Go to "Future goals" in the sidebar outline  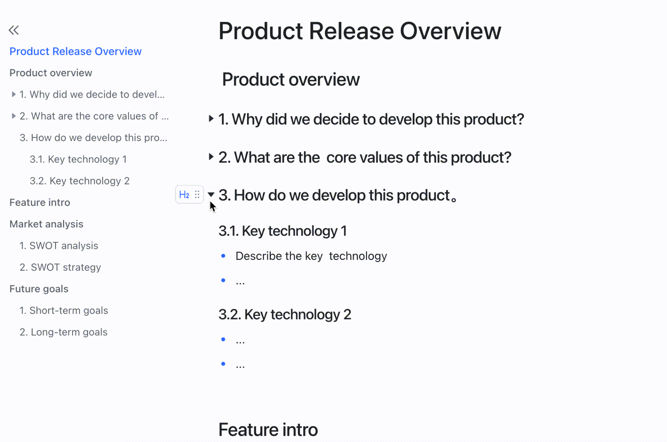click(38, 289)
